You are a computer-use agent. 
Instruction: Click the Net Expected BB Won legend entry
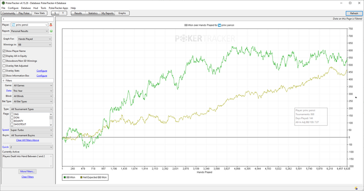[x=94, y=178]
